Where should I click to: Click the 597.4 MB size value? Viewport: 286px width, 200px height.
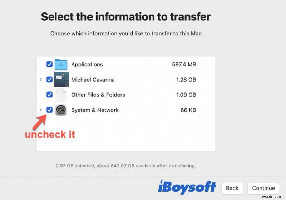point(184,65)
